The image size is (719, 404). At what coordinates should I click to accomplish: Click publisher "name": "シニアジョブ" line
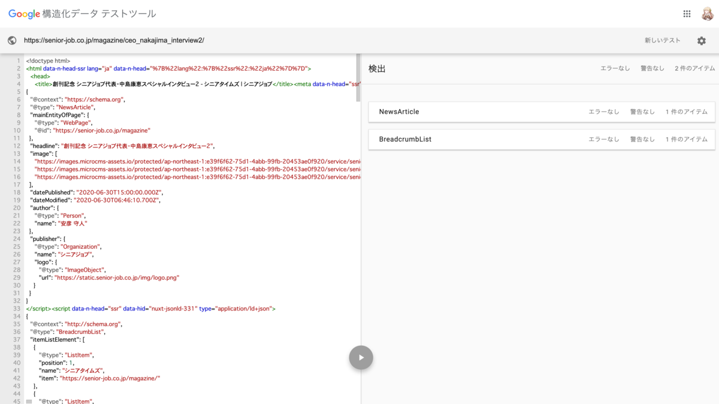click(x=64, y=254)
